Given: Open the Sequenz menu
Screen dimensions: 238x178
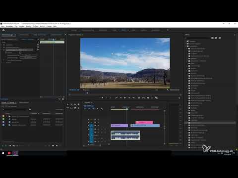Looking at the screenshot, I should 22,26.
